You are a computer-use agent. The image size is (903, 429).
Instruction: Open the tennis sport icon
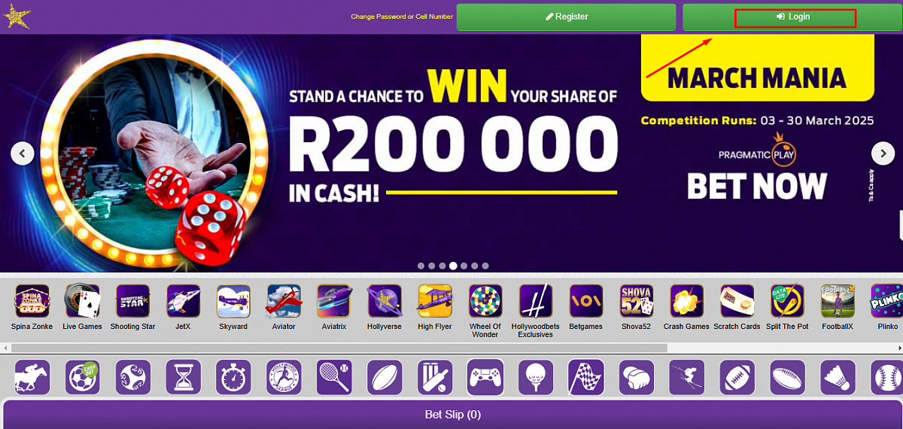pos(334,377)
